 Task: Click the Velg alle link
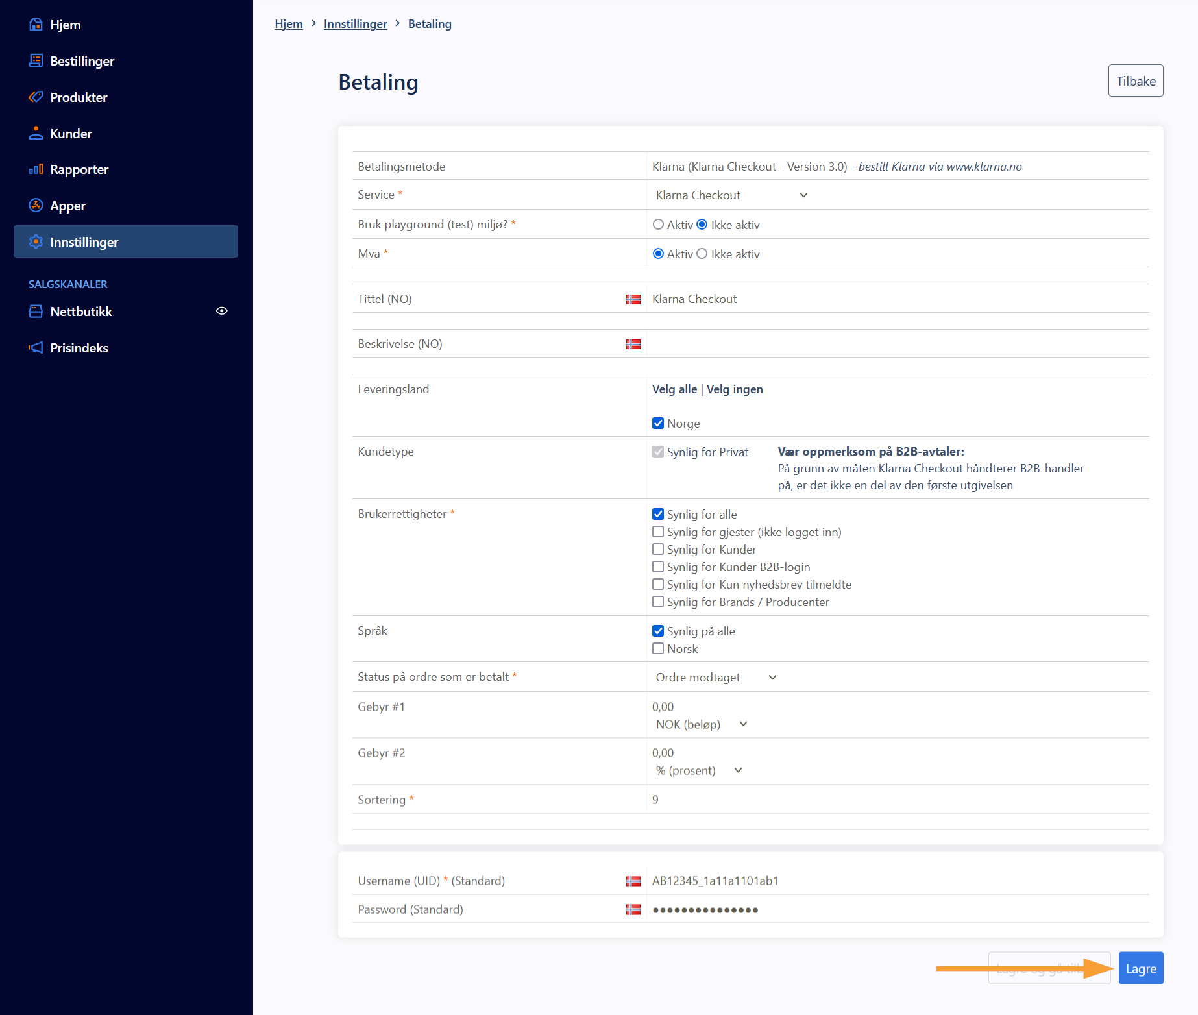click(674, 389)
